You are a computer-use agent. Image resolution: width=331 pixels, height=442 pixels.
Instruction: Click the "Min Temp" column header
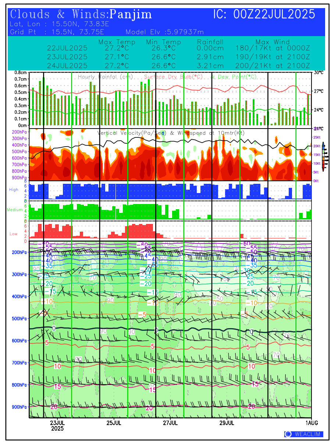coord(164,42)
